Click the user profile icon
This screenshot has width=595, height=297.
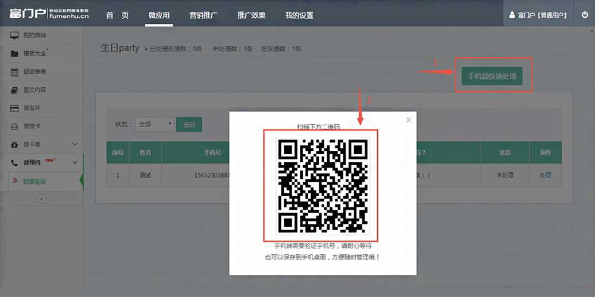click(512, 15)
